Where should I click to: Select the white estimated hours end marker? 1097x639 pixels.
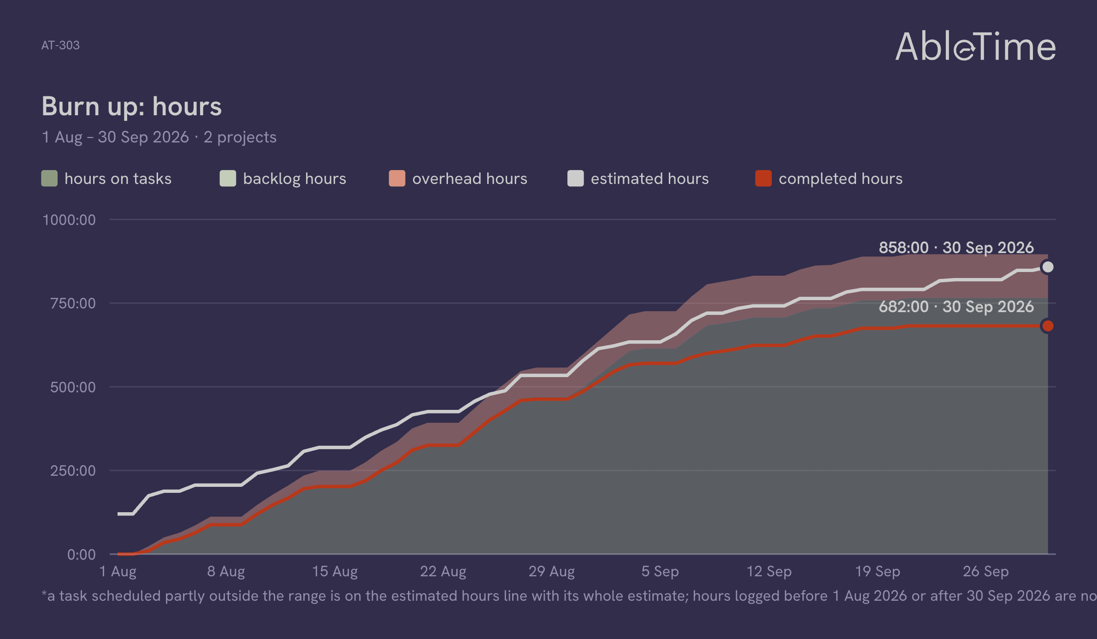click(x=1048, y=267)
